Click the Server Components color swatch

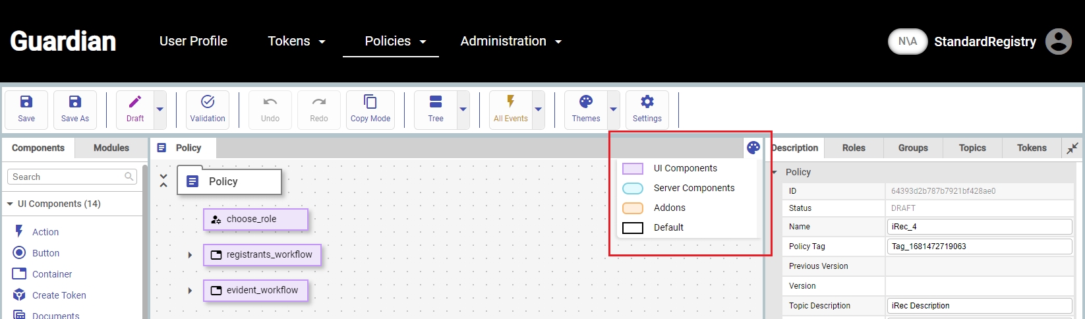click(x=633, y=188)
